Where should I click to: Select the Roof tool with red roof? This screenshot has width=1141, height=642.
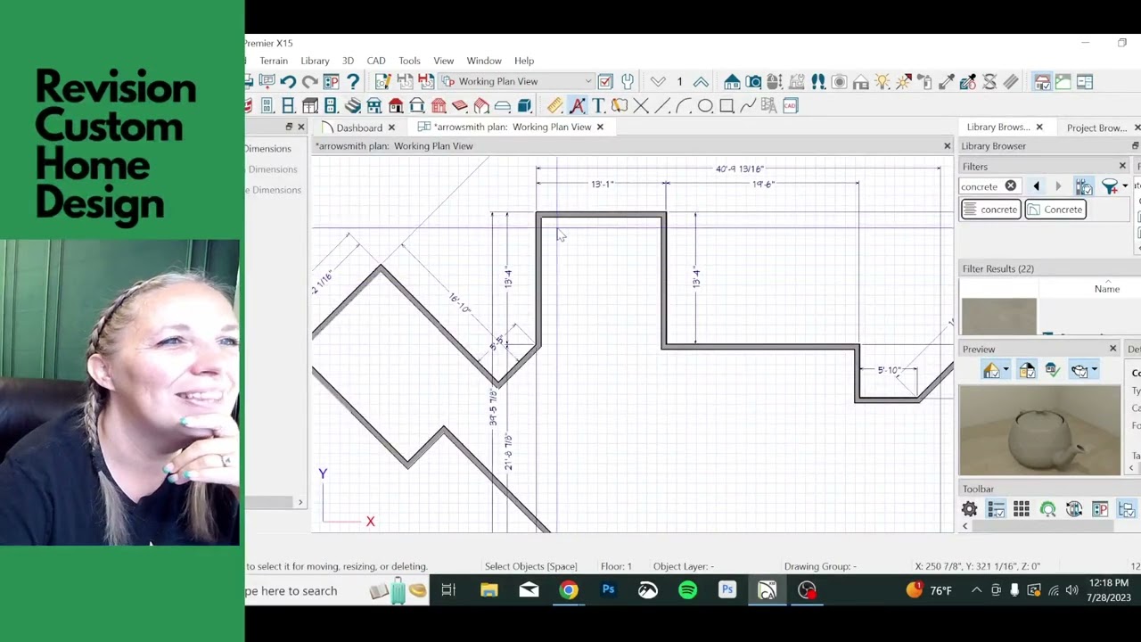pos(396,105)
